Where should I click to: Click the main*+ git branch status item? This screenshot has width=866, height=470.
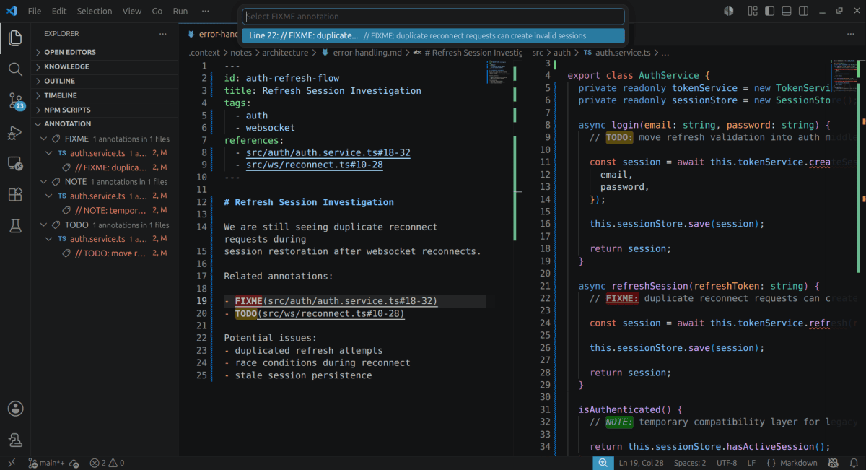(47, 463)
